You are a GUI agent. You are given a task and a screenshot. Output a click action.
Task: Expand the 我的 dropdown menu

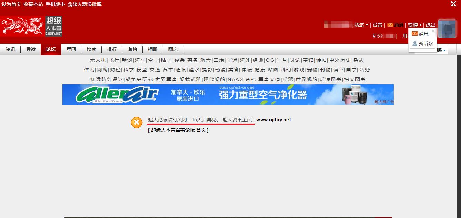click(362, 25)
